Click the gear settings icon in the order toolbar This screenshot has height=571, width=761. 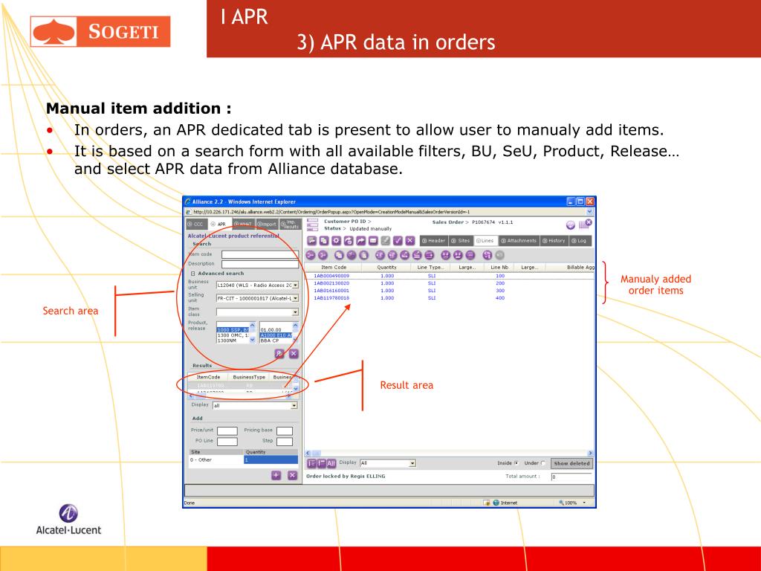point(336,240)
